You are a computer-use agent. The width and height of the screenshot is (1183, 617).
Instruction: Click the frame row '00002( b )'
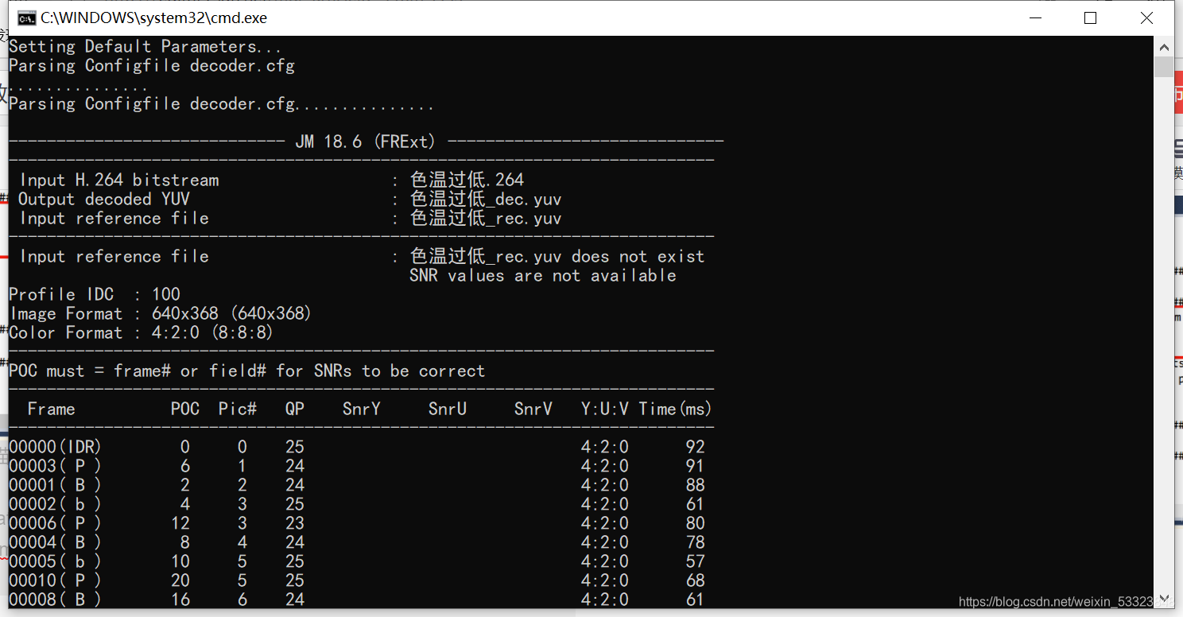coord(357,504)
